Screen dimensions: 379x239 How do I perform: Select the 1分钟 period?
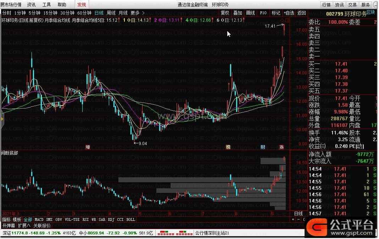pos(20,13)
